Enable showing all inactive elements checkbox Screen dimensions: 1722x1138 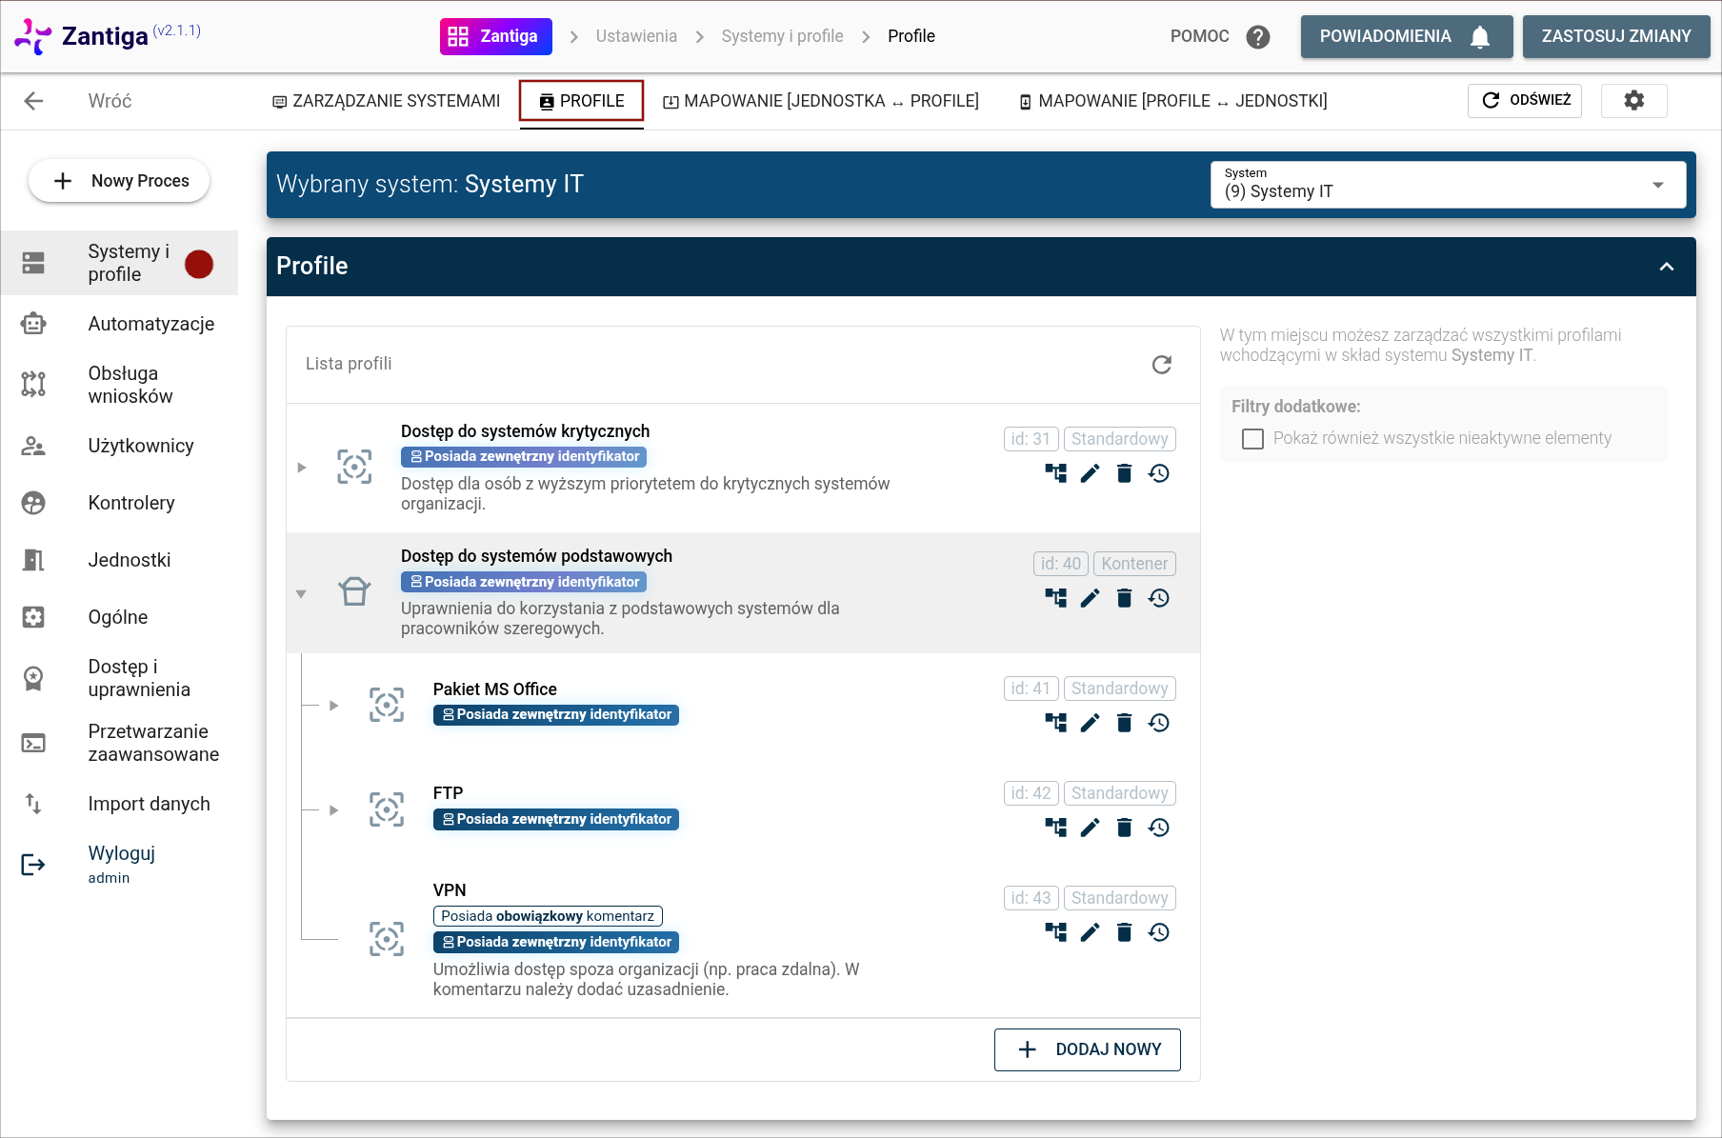click(x=1252, y=438)
